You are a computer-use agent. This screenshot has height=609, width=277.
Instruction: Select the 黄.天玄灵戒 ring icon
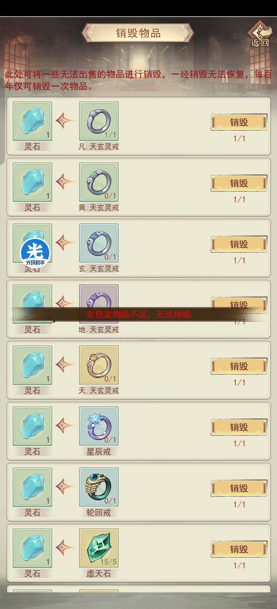pos(99,182)
